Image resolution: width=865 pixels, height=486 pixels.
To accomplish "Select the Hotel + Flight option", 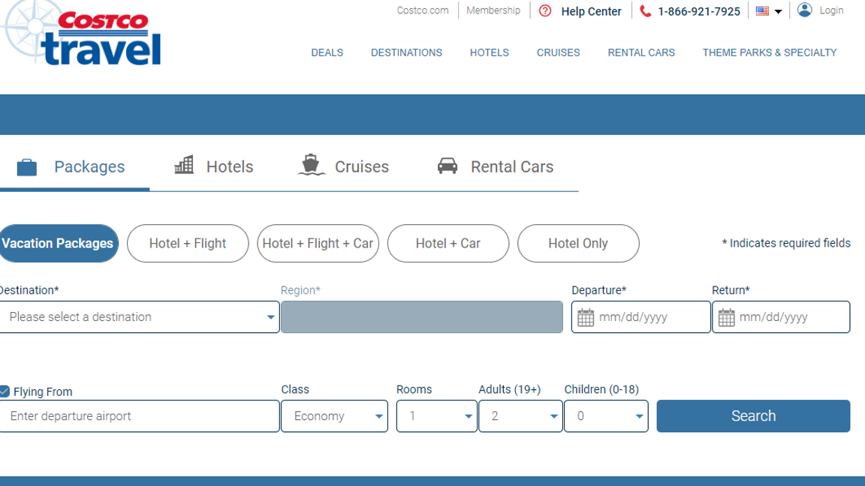I will [x=188, y=244].
